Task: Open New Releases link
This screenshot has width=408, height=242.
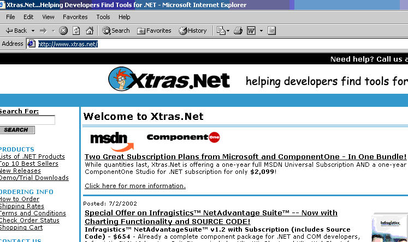Action: (x=20, y=171)
